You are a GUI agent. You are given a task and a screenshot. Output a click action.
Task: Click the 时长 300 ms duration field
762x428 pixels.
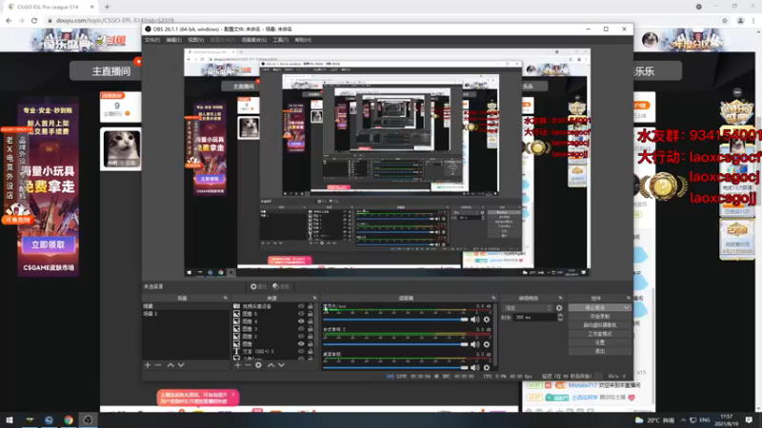click(x=534, y=318)
